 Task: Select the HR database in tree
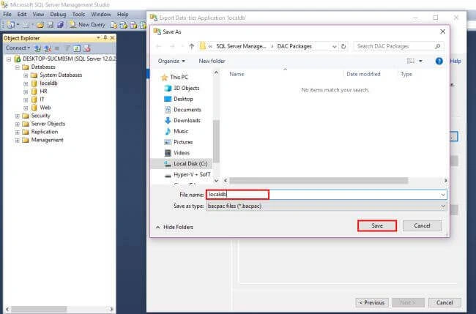[x=43, y=91]
